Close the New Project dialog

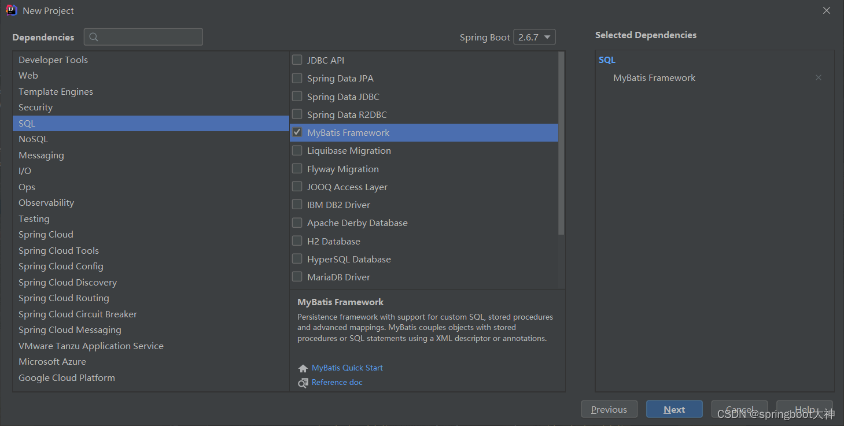827,10
